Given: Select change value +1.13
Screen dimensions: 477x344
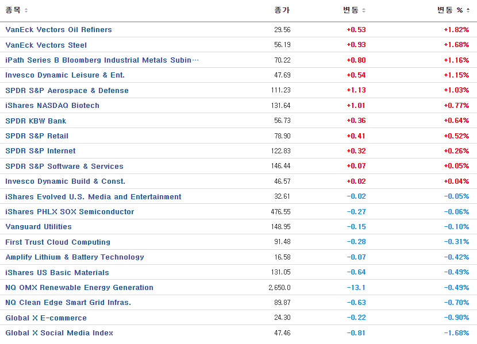Looking at the screenshot, I should pos(356,90).
